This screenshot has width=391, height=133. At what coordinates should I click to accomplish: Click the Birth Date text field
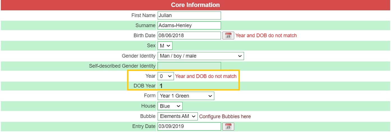(x=189, y=35)
